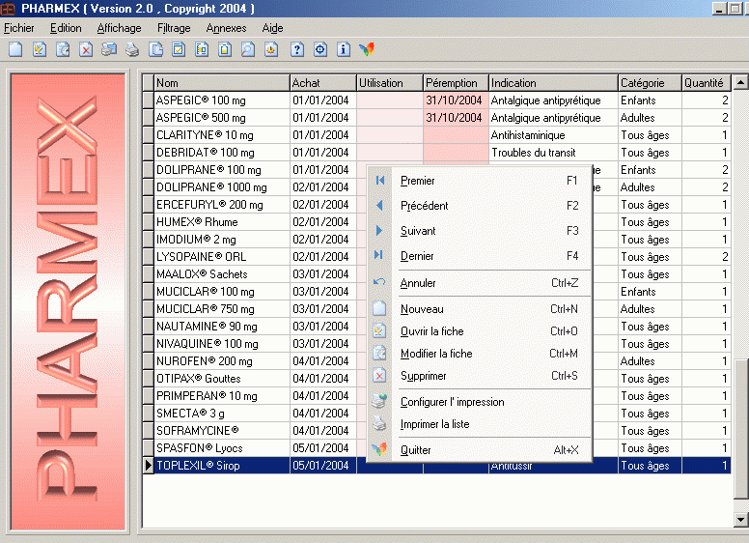This screenshot has width=749, height=543.
Task: Select Annuler in the context menu
Action: click(480, 283)
